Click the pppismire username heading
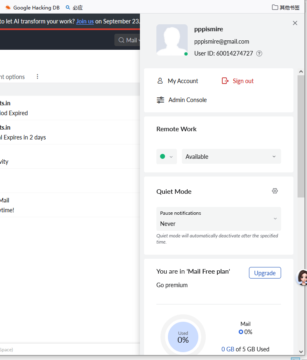Viewport: 307px width, 360px height. (209, 29)
